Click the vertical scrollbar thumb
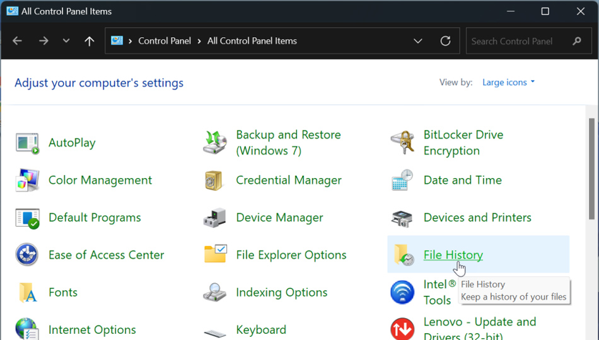The width and height of the screenshot is (599, 340). [591, 169]
